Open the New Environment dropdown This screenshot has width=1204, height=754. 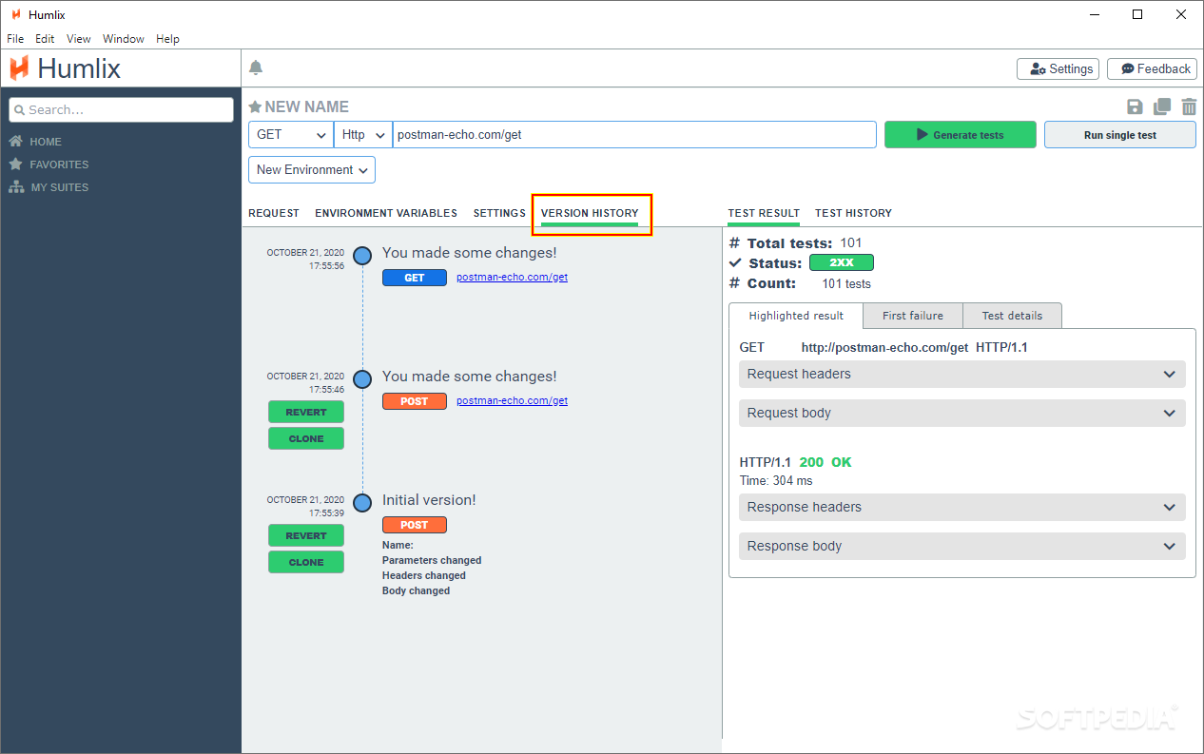(x=312, y=169)
